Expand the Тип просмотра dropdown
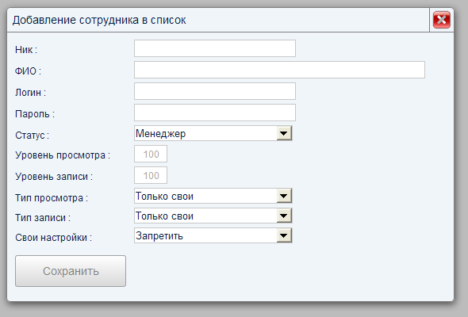Image resolution: width=468 pixels, height=317 pixels. click(x=213, y=196)
